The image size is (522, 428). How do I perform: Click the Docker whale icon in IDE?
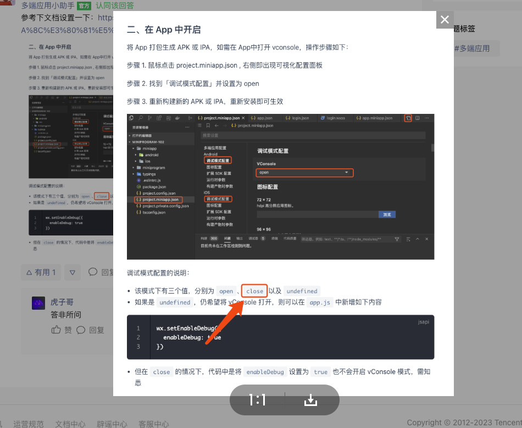tap(177, 118)
